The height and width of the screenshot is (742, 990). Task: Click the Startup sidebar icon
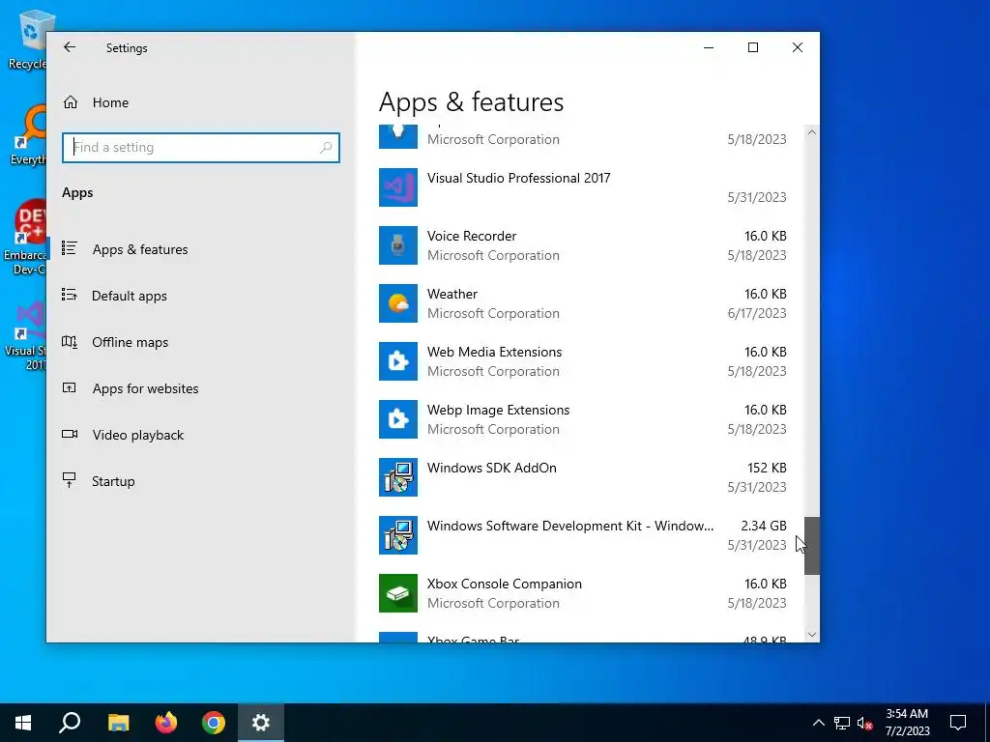(70, 480)
